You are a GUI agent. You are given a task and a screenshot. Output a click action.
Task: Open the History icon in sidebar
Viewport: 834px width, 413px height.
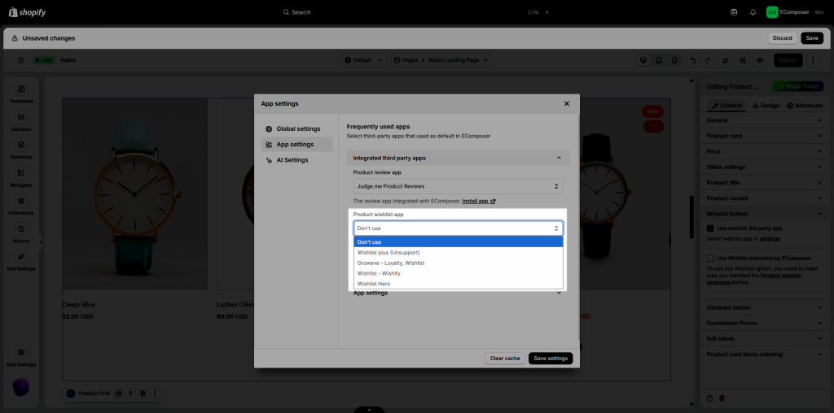click(x=21, y=229)
